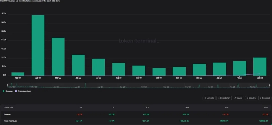Select the Token incentives table row
Screen dimensions: 272x125
pyautogui.click(x=136, y=121)
